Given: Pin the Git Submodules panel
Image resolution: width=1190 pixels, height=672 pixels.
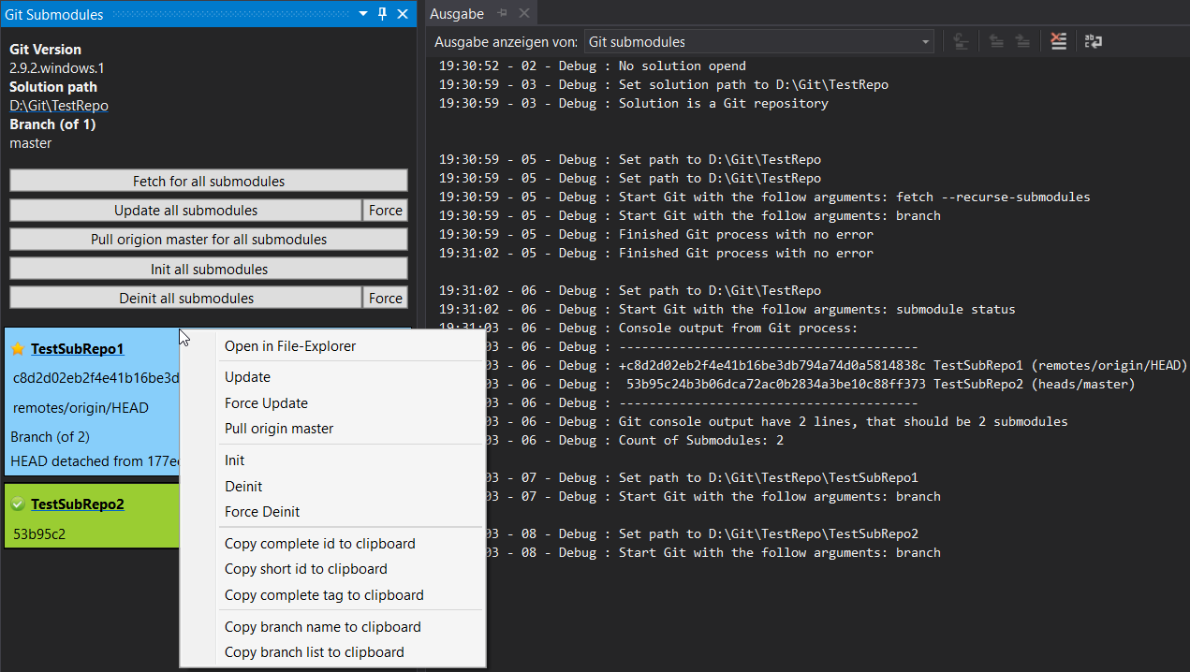Looking at the screenshot, I should pos(385,13).
